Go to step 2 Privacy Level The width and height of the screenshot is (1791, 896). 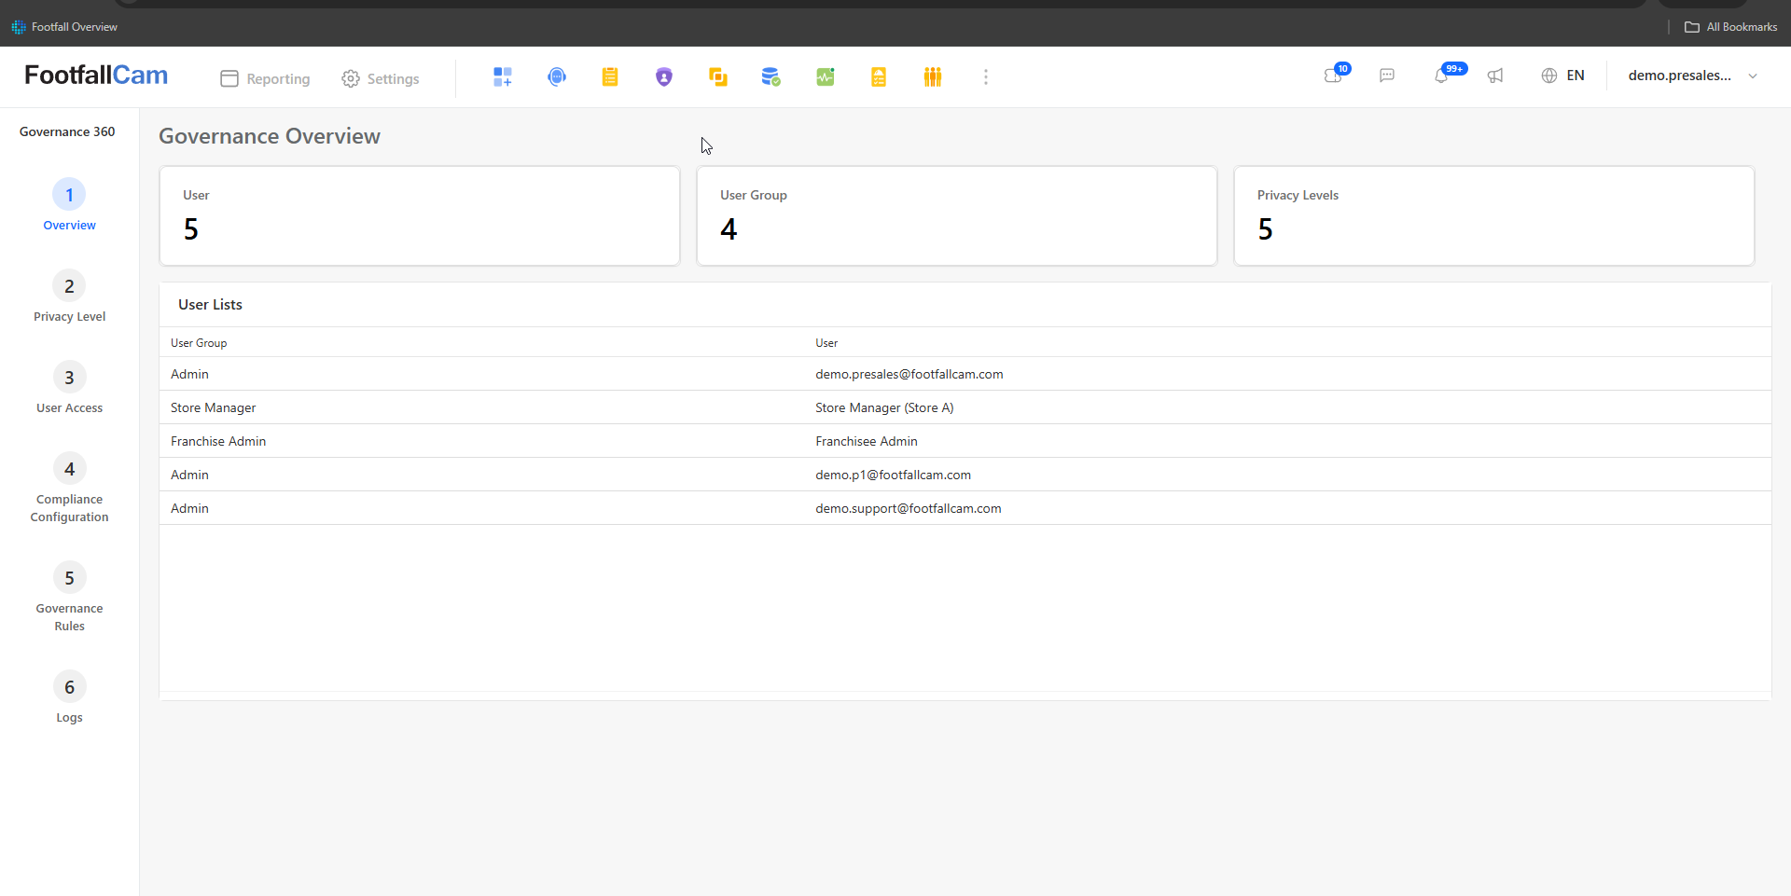[x=69, y=296]
